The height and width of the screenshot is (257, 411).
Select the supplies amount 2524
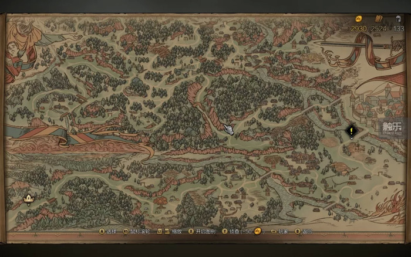point(379,28)
